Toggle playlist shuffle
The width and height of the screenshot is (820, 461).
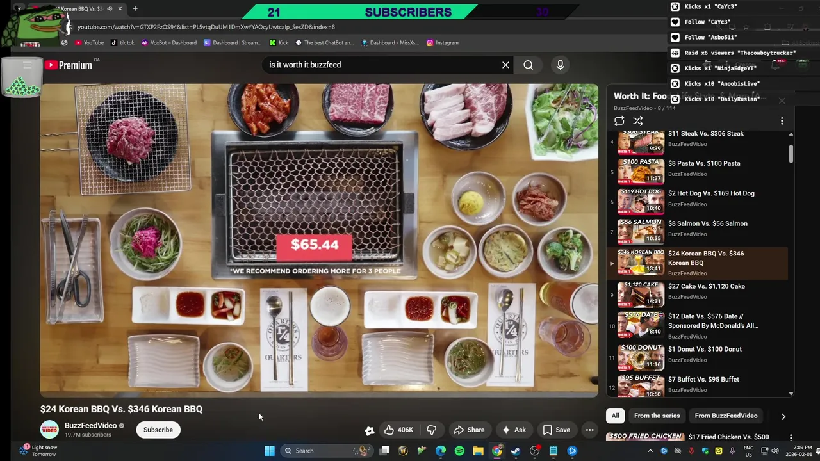(x=637, y=121)
